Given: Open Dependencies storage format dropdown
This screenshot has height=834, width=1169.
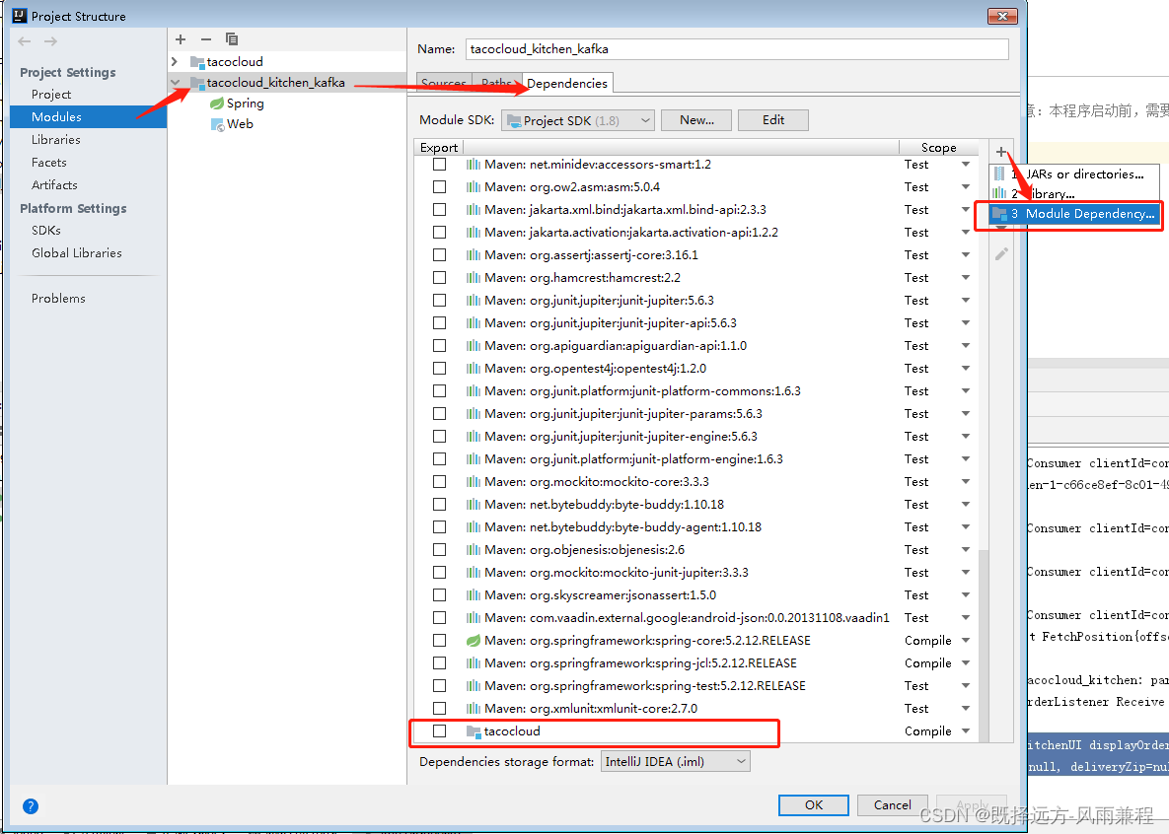Looking at the screenshot, I should pos(675,761).
